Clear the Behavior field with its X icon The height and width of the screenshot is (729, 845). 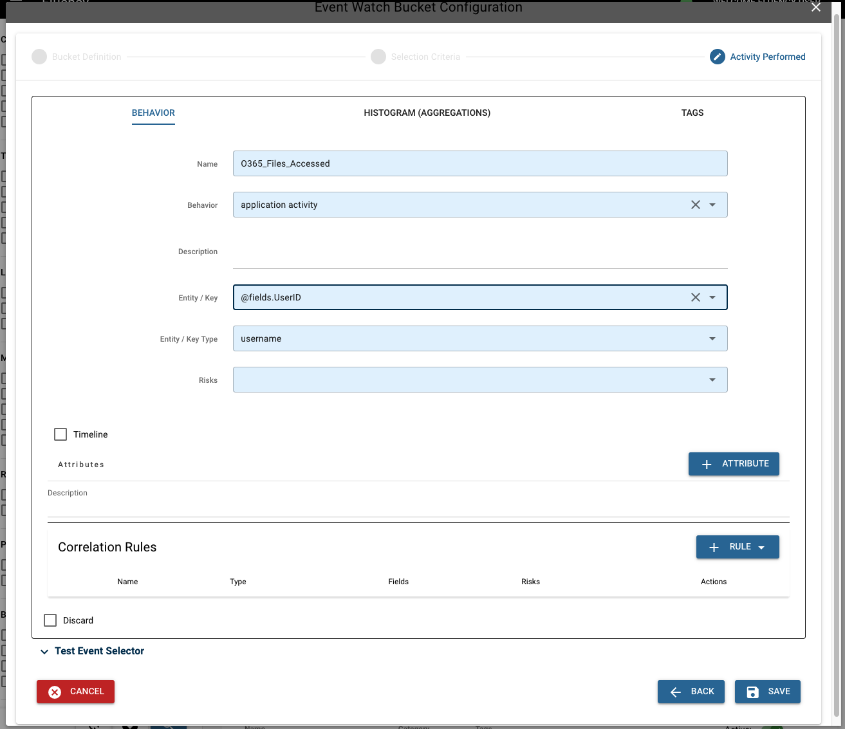pos(696,205)
